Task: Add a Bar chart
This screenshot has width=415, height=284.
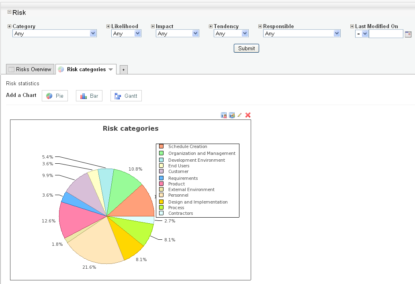Action: (89, 96)
